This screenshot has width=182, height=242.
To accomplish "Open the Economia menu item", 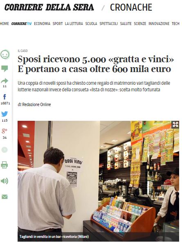I will click(42, 24).
